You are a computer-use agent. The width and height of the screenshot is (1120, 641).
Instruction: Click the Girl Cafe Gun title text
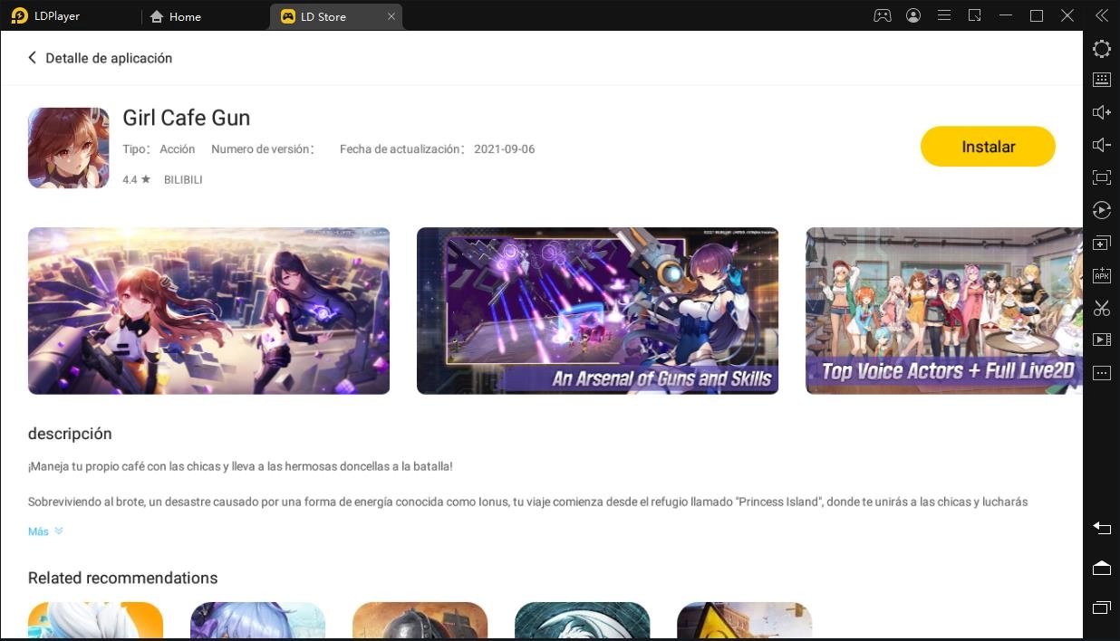pyautogui.click(x=187, y=118)
